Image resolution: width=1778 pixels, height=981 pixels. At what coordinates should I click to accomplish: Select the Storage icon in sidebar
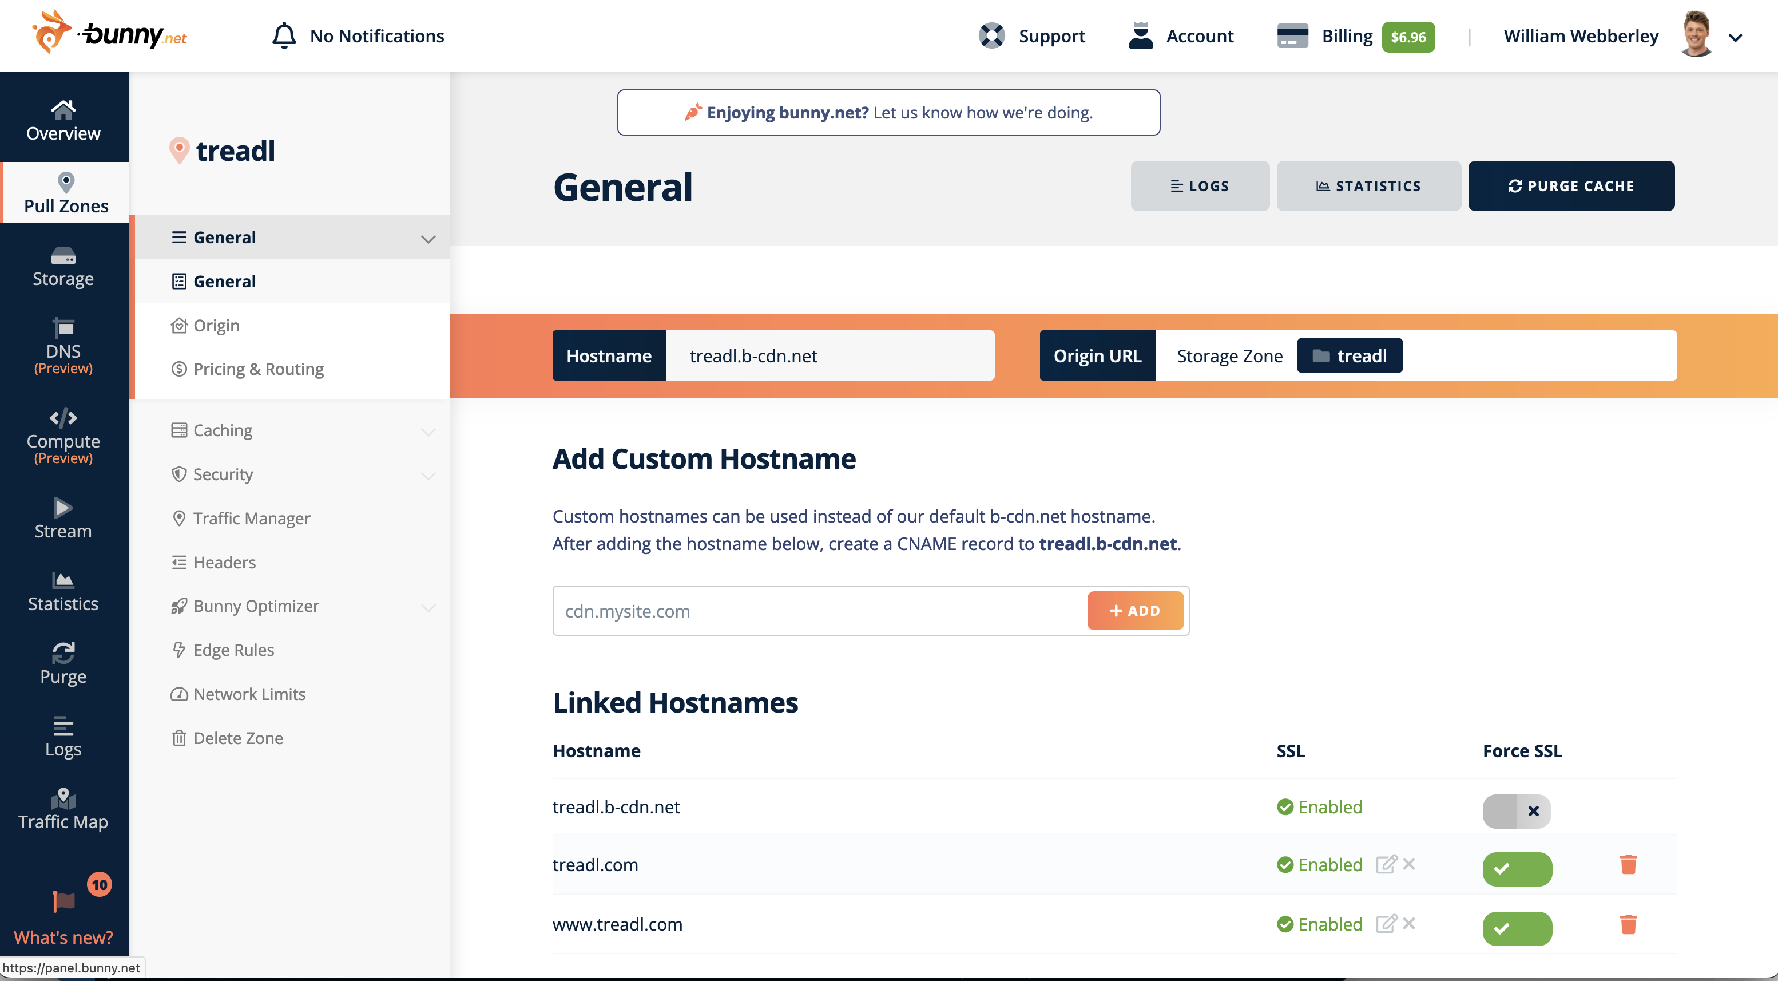(63, 266)
